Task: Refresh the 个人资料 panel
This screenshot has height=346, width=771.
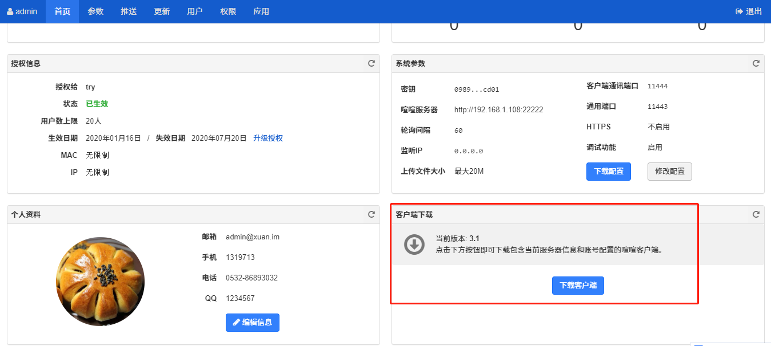Action: click(371, 214)
